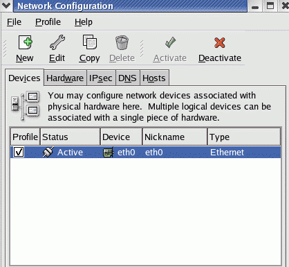Open the window menu arrow in title bar
289x267 pixels.
[x=6, y=6]
